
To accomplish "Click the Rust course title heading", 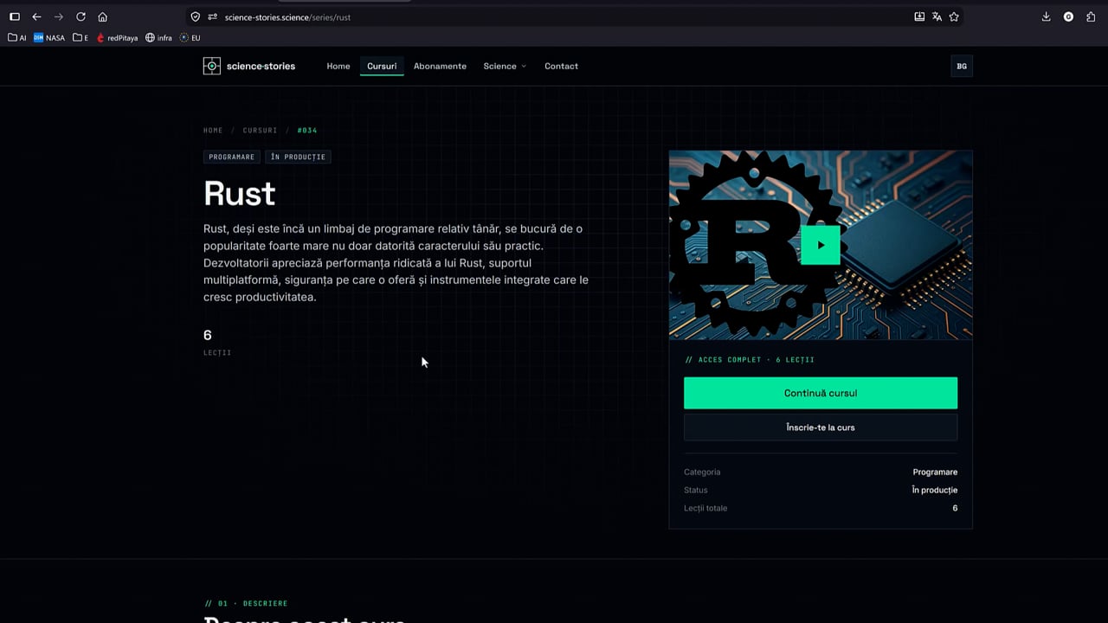I will point(240,193).
